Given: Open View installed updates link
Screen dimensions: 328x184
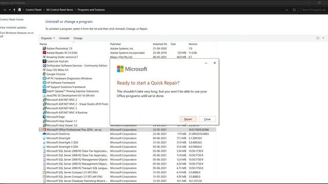Looking at the screenshot, I should 13,28.
